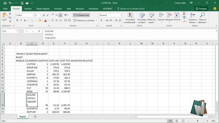Undo the last action
Image resolution: width=219 pixels, height=123 pixels.
10,3
